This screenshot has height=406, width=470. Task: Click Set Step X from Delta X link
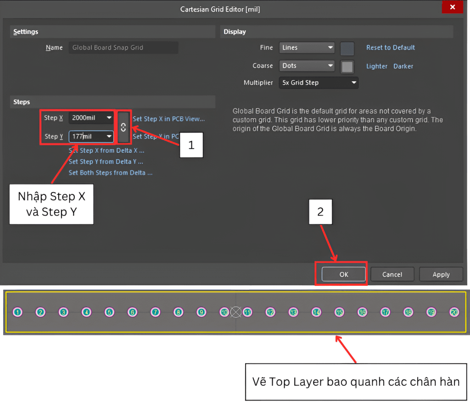(106, 150)
